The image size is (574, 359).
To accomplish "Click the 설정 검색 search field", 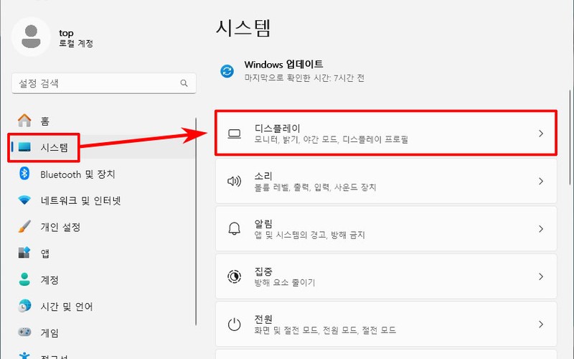I will 104,83.
